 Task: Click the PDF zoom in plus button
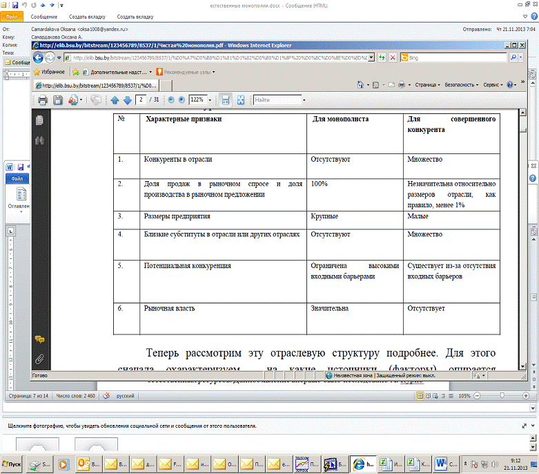(182, 99)
